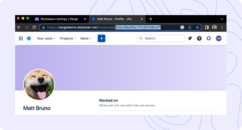Click 'Others will only see' text
242x130 pixels.
pos(127,105)
